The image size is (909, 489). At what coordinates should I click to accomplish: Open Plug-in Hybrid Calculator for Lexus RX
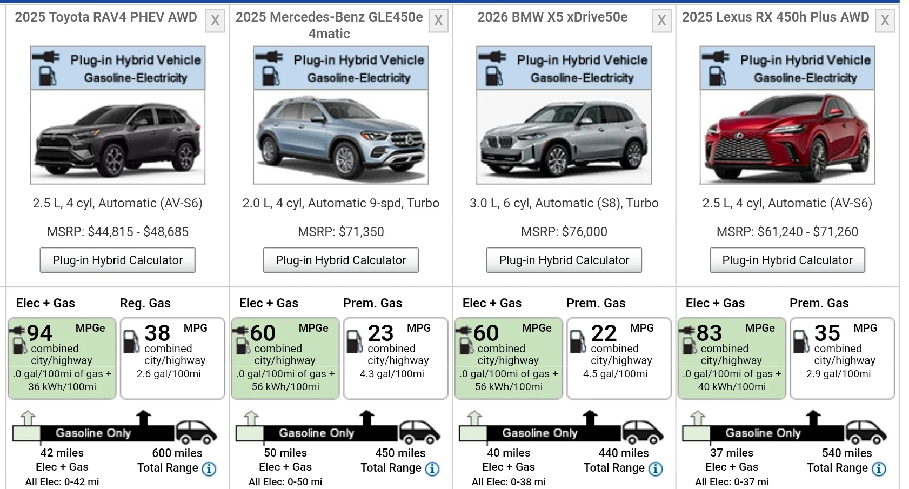pyautogui.click(x=787, y=260)
